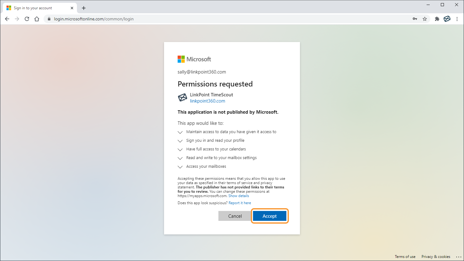Click 'Report it here' link
The height and width of the screenshot is (261, 464).
tap(240, 203)
